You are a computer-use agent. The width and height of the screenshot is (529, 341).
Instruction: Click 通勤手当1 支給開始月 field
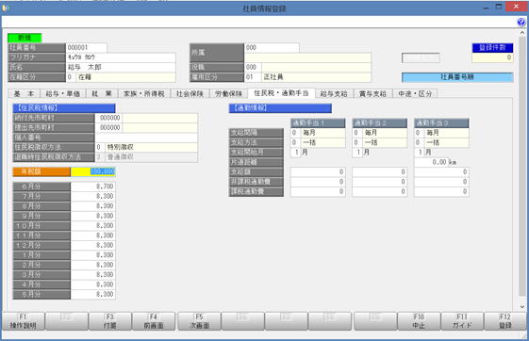coord(295,153)
